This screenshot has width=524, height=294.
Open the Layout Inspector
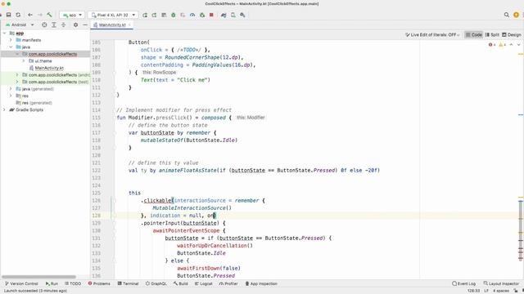pos(502,283)
